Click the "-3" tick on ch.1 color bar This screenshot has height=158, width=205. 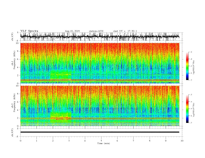pos(191,52)
